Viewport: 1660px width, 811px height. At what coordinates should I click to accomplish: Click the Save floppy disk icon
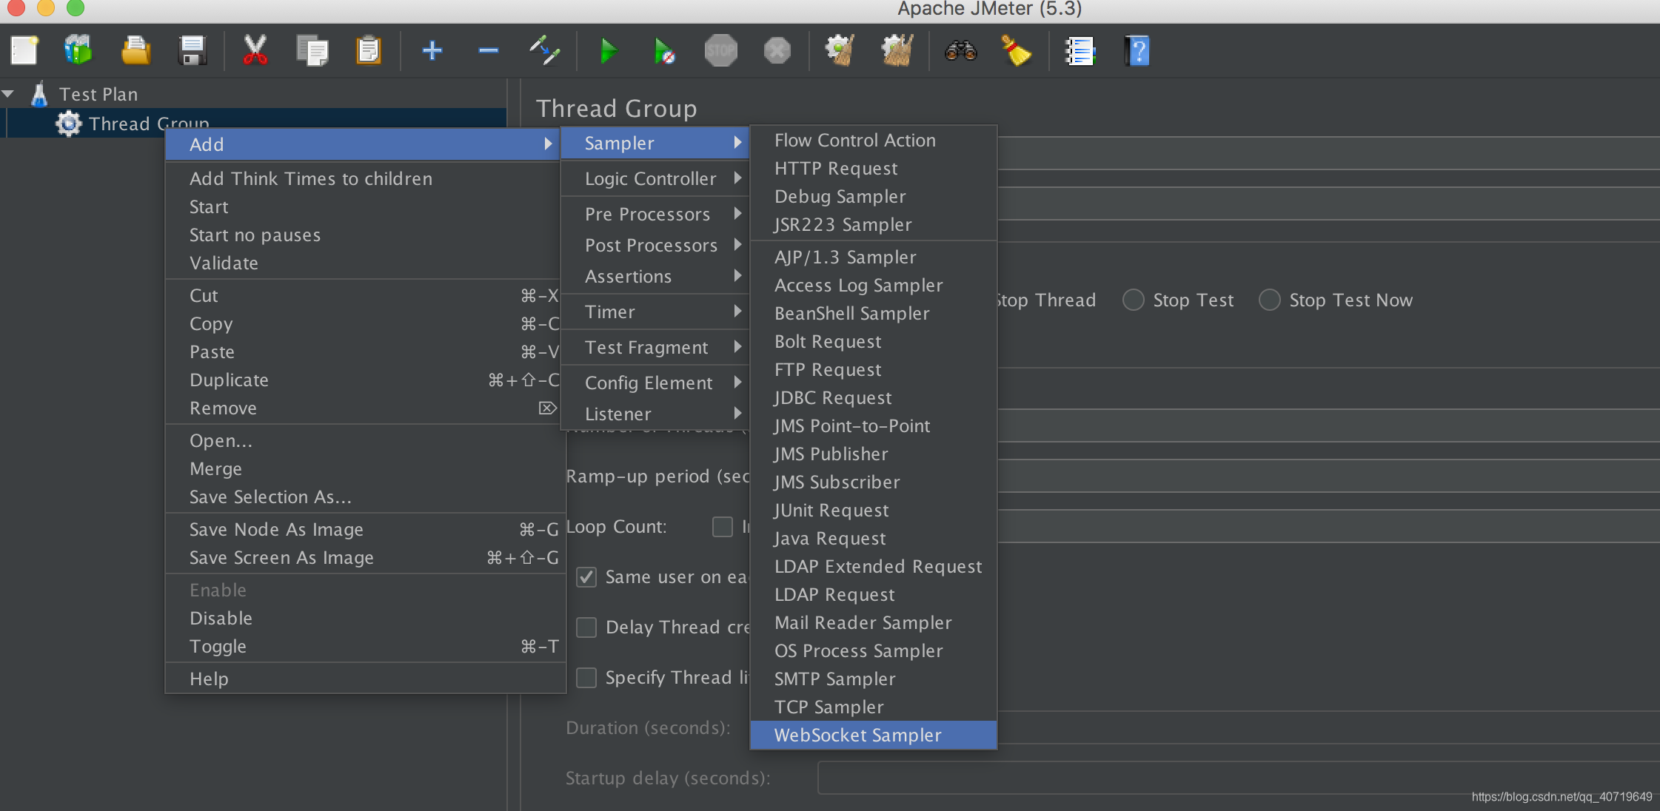(192, 51)
